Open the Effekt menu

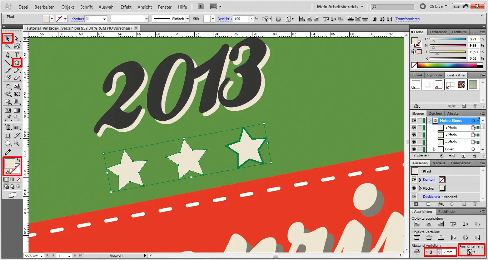(126, 7)
